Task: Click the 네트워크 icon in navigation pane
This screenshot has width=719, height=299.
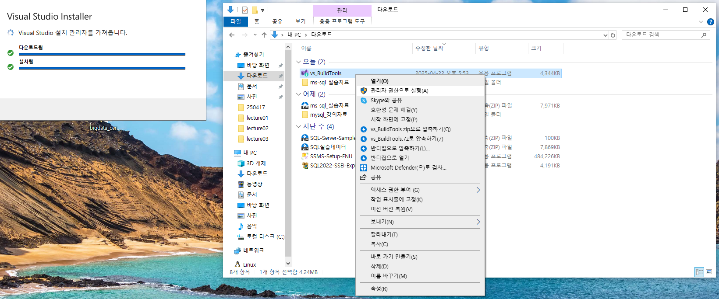Action: coord(237,250)
